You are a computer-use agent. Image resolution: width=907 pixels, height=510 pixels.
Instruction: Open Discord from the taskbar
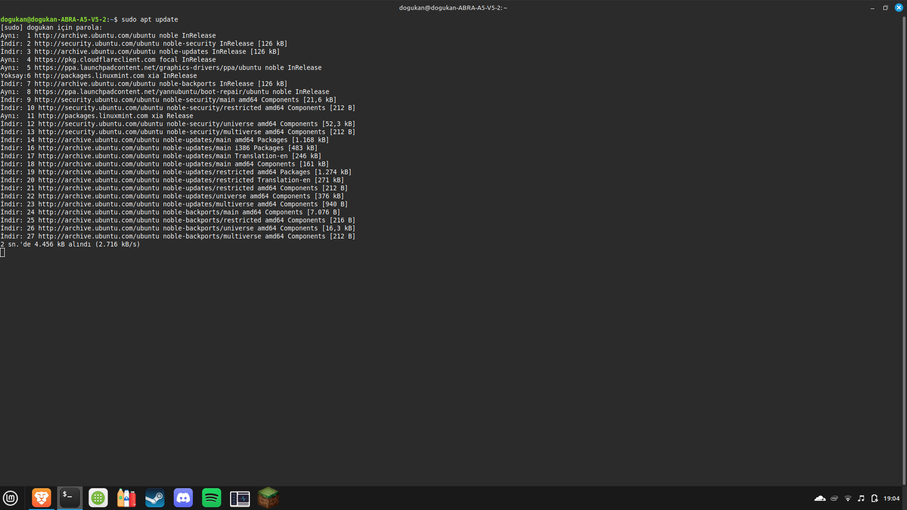(x=183, y=498)
